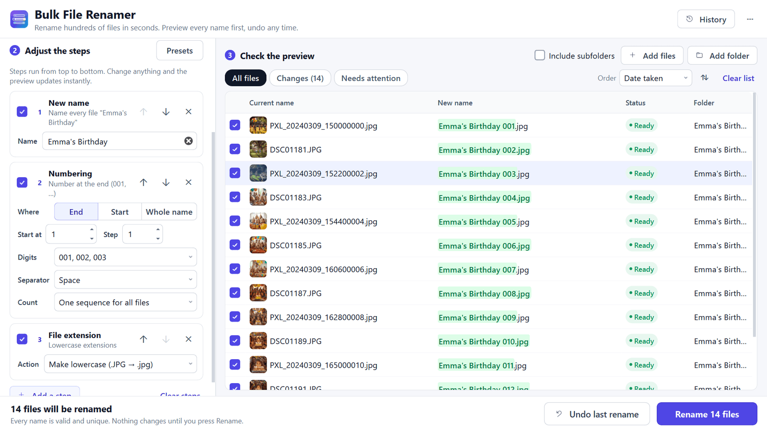Viewport: 767px width, 431px height.
Task: Click Add files
Action: 652,56
